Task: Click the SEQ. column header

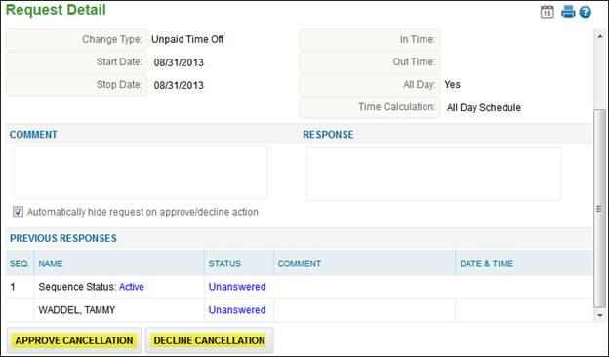Action: click(x=20, y=264)
